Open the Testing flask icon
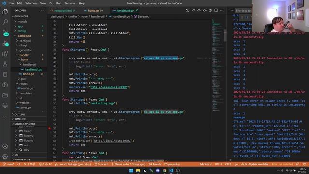The image size is (309, 174). point(5,64)
